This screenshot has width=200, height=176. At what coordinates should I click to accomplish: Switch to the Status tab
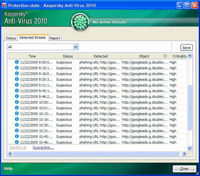click(x=11, y=38)
